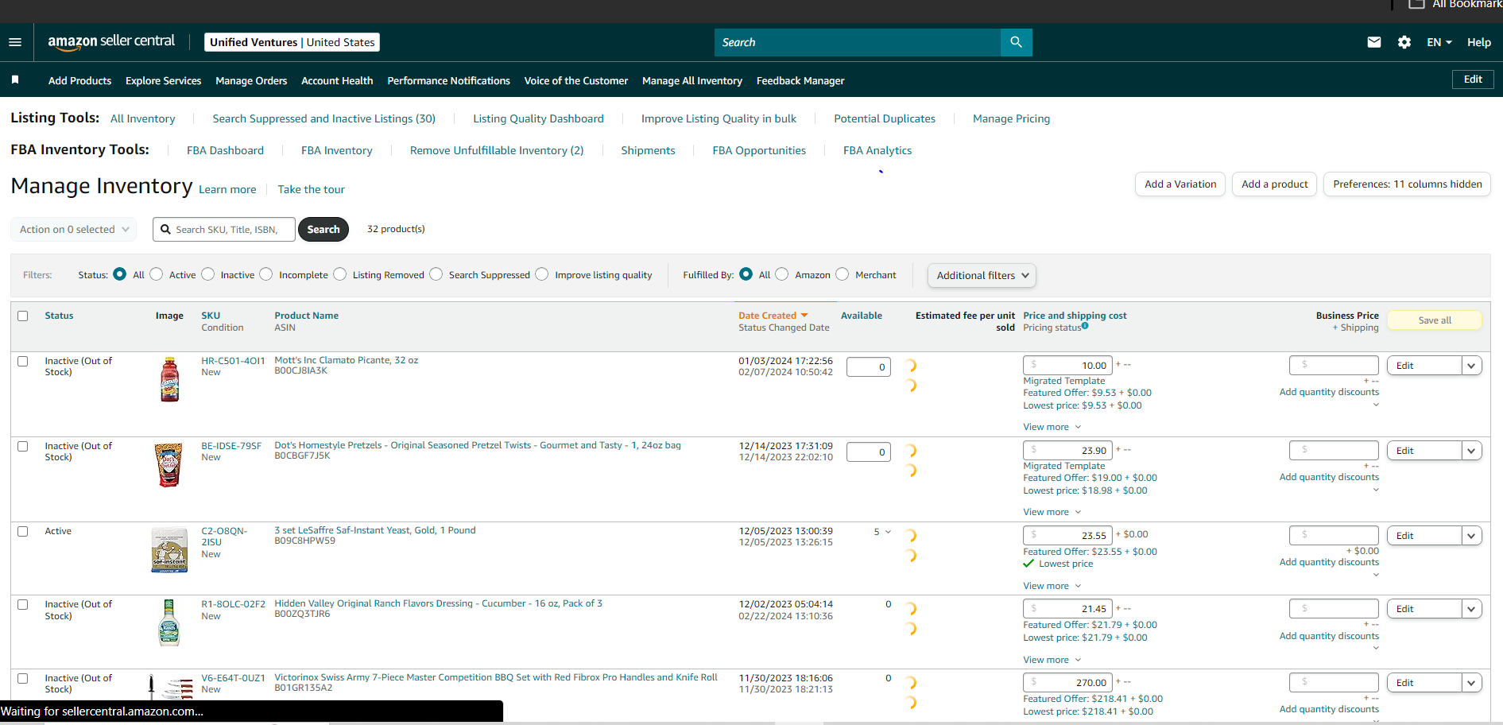Choose the Search Suppressed status radio
Viewport: 1503px width, 725px height.
click(436, 274)
